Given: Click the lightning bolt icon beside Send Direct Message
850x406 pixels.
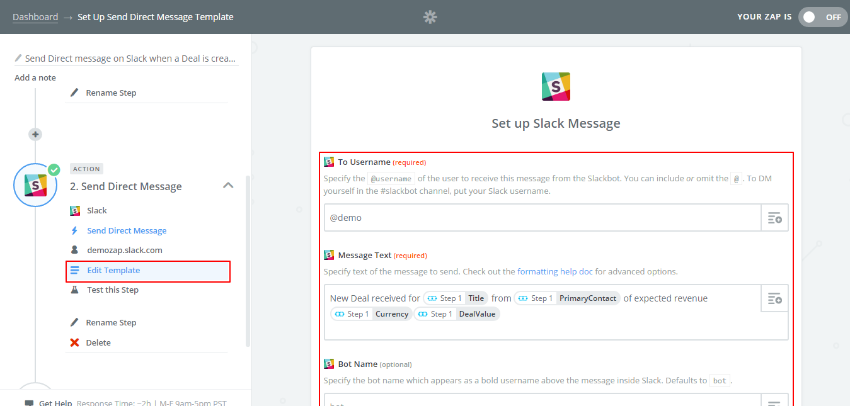Looking at the screenshot, I should tap(74, 230).
